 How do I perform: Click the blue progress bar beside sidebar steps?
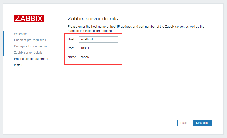[x=3, y=43]
